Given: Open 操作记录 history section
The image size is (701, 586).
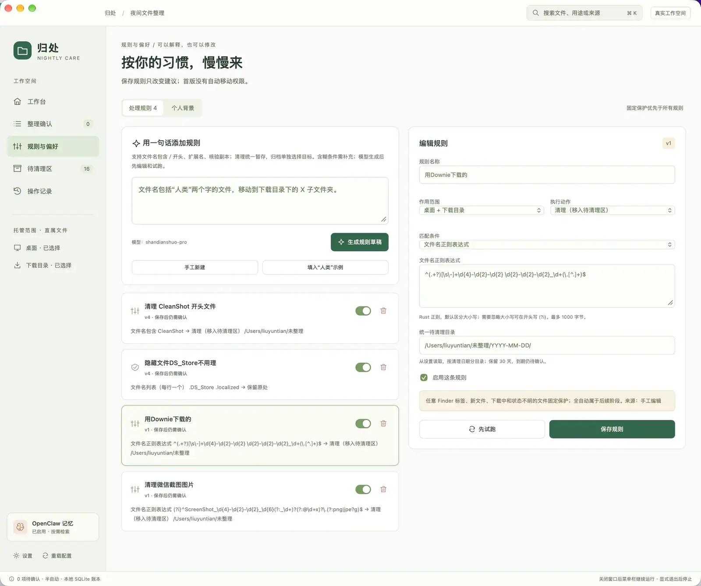Looking at the screenshot, I should coord(53,191).
